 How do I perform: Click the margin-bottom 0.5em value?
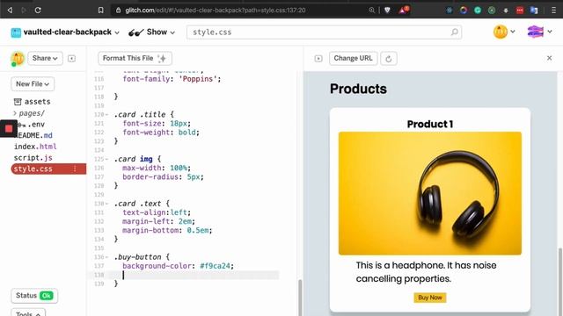pos(198,230)
